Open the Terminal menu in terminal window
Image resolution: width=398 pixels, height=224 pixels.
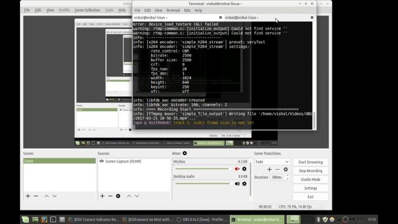173,11
